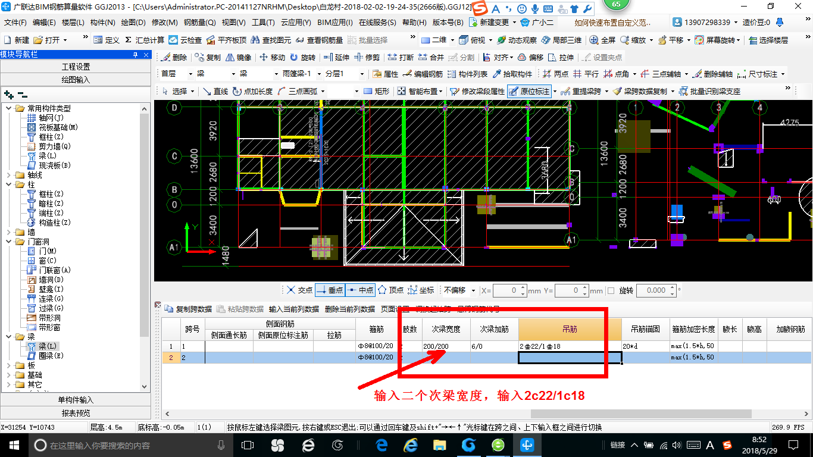Select the 打断 break tool
Image resolution: width=813 pixels, height=457 pixels.
(x=401, y=57)
